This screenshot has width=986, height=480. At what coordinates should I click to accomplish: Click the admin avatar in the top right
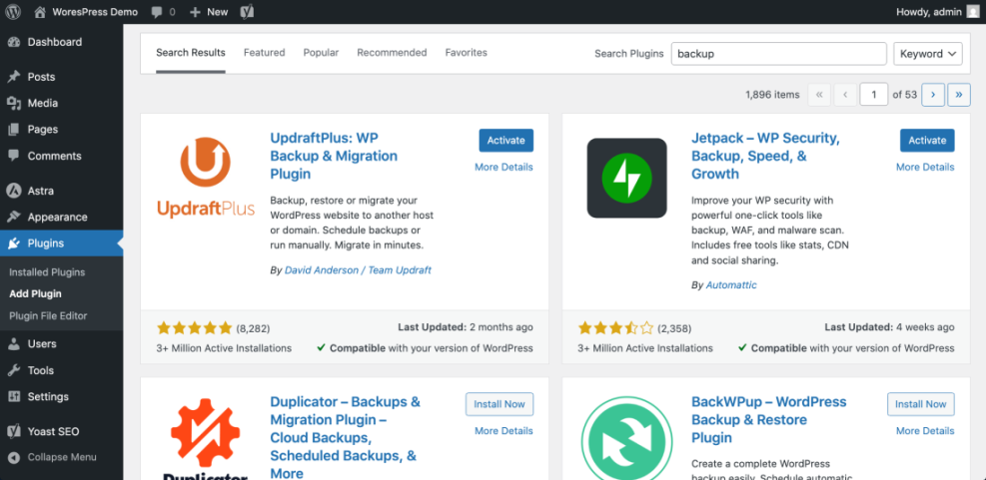click(x=973, y=11)
